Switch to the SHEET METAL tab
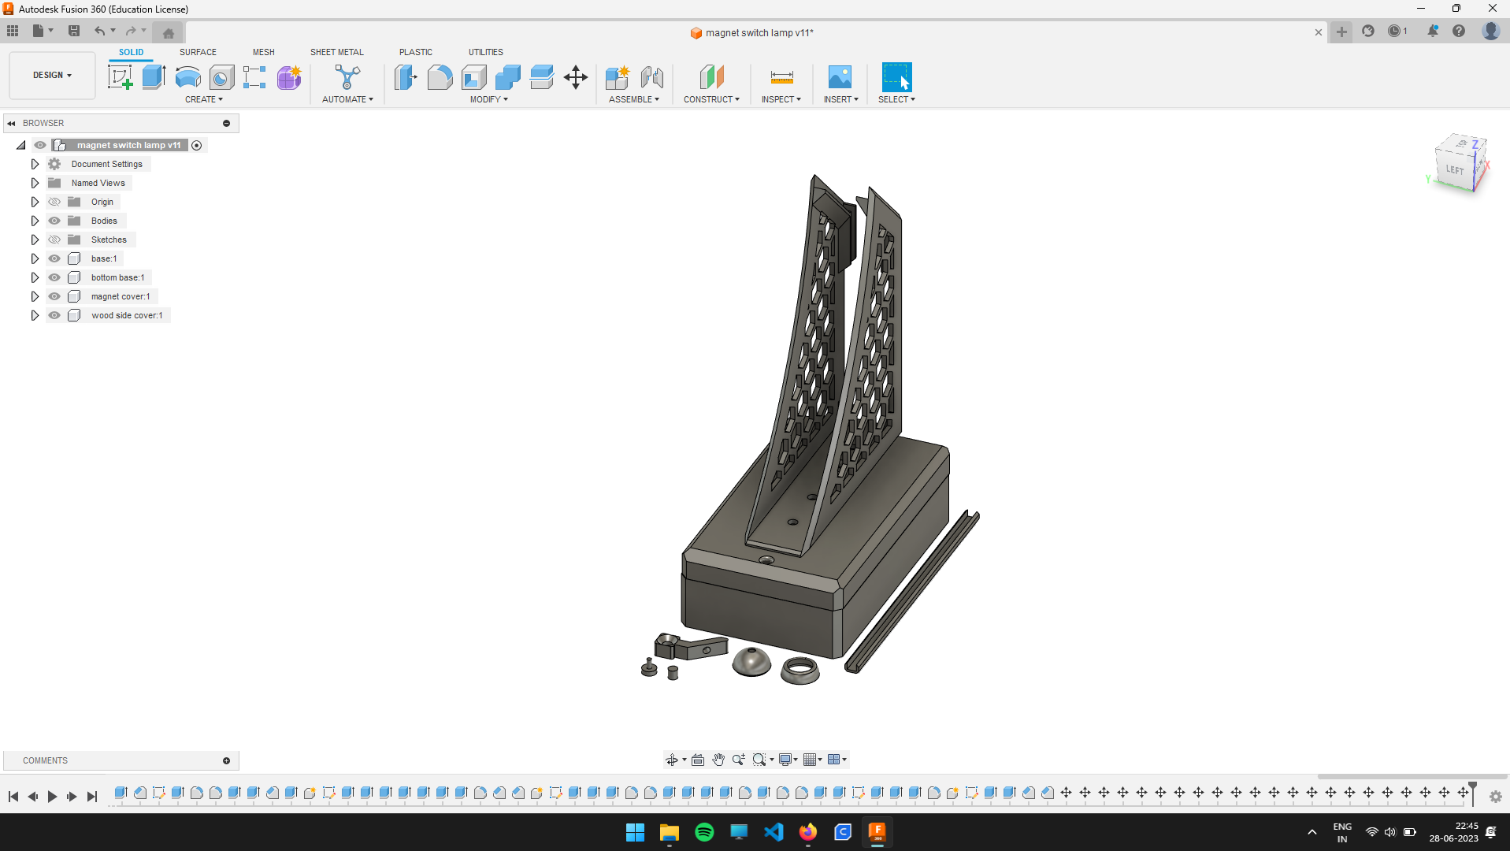This screenshot has height=851, width=1510. click(x=337, y=52)
